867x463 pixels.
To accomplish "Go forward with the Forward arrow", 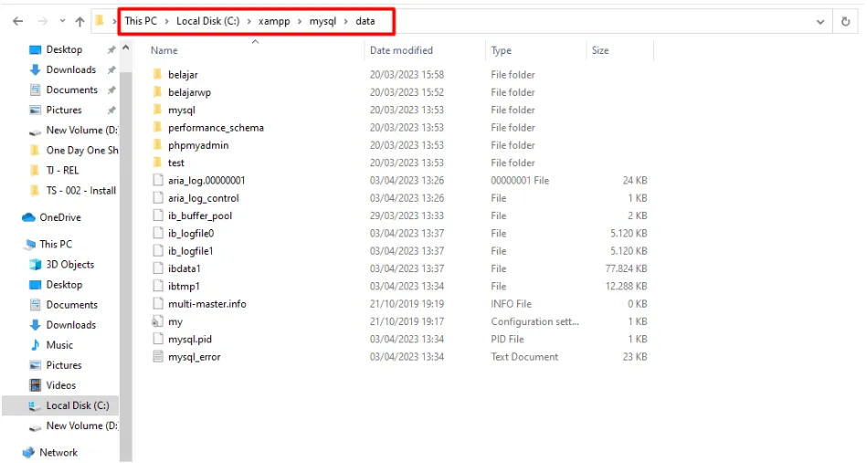I will click(x=43, y=22).
